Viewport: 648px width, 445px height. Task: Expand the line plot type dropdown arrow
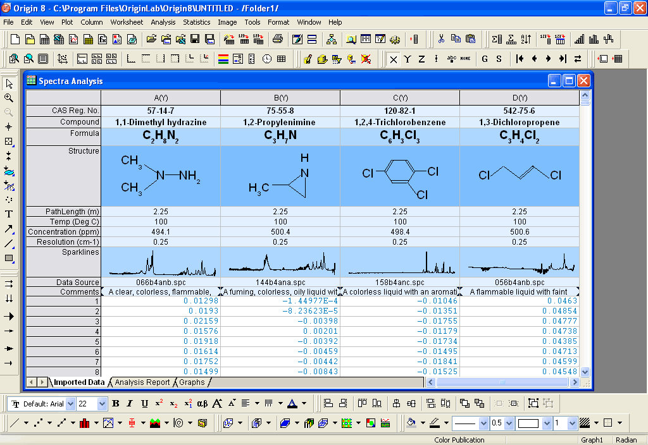pos(26,423)
